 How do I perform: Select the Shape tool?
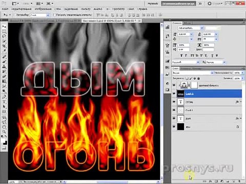pos(4,111)
